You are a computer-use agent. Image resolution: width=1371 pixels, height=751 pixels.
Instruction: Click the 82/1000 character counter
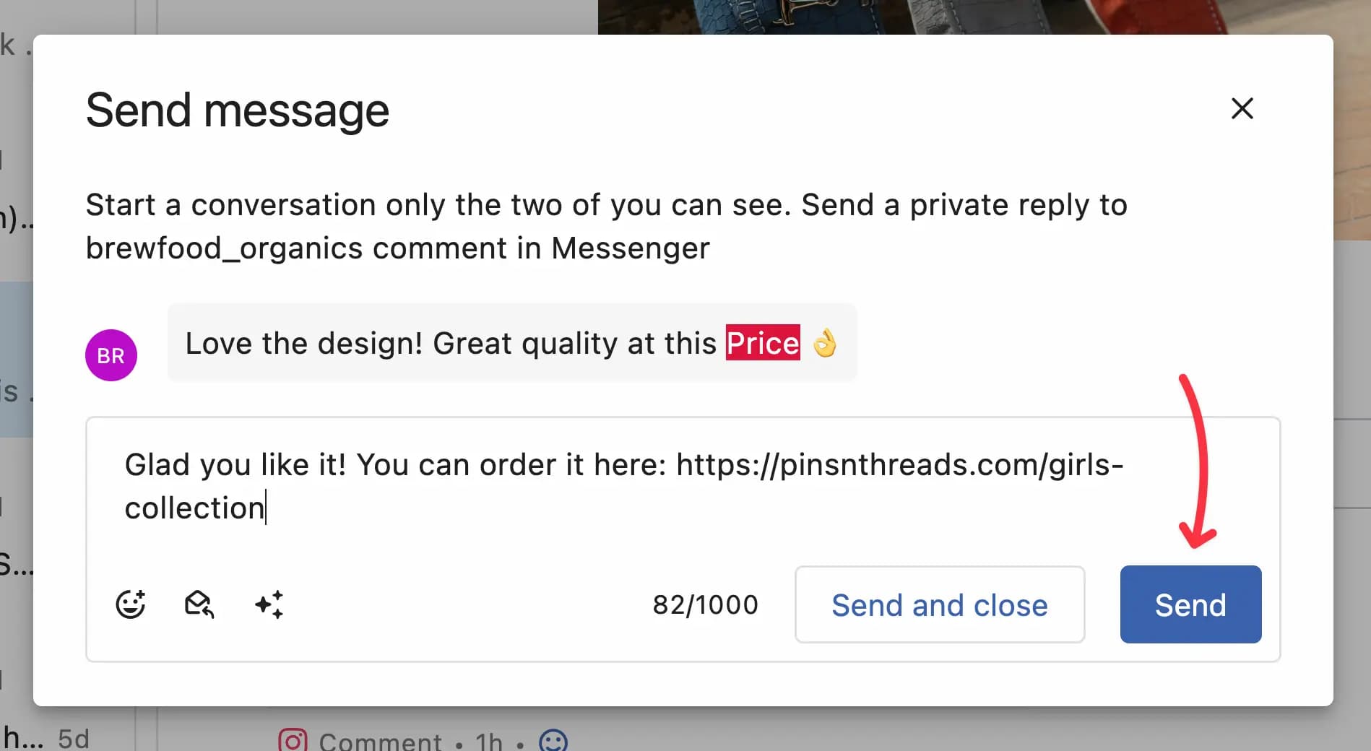(705, 604)
